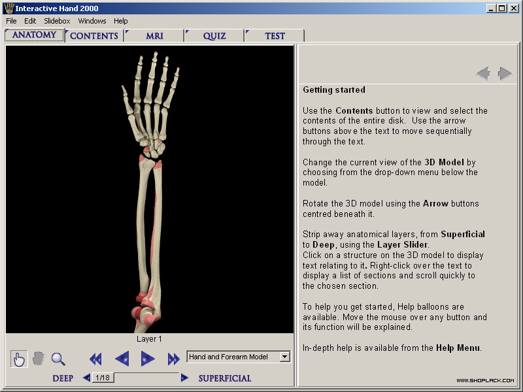Open the Windows menu
523x392 pixels.
pos(92,21)
